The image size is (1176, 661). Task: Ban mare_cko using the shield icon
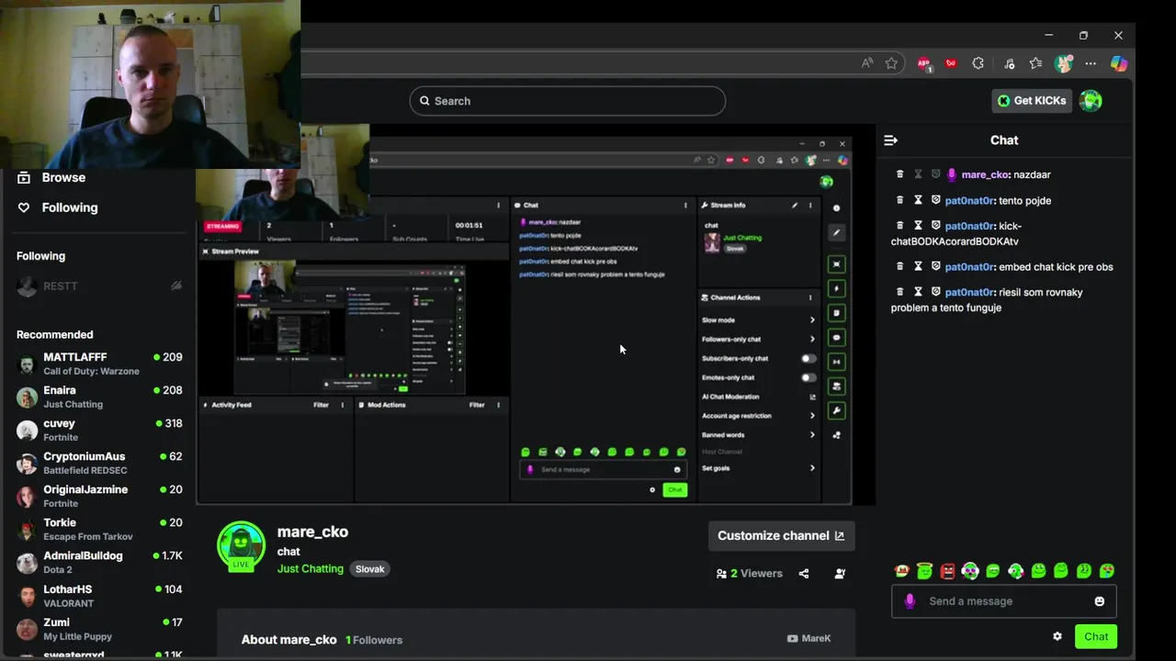coord(936,174)
